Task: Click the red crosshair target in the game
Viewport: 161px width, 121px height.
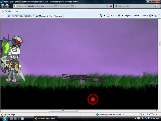Action: coord(93,99)
